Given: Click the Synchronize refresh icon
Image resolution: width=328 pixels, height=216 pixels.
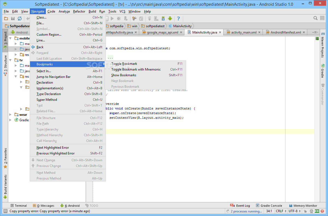Looking at the screenshot, I should coord(20,19).
